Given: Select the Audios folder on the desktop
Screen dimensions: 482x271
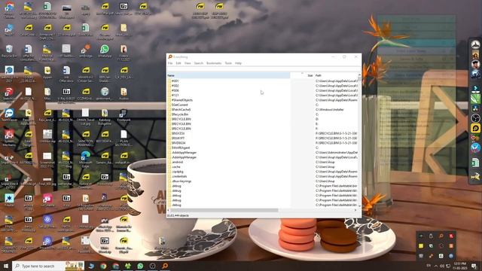Looking at the screenshot, I should 124,93.
